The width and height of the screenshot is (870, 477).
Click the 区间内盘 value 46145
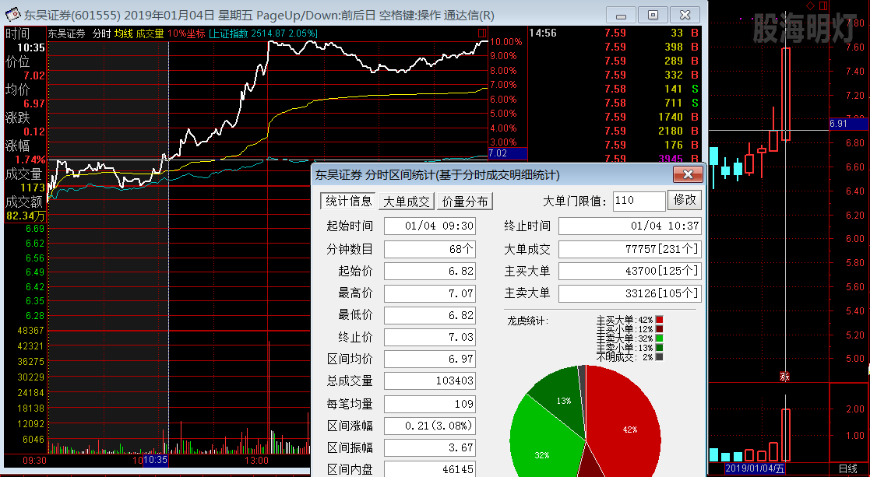point(429,469)
